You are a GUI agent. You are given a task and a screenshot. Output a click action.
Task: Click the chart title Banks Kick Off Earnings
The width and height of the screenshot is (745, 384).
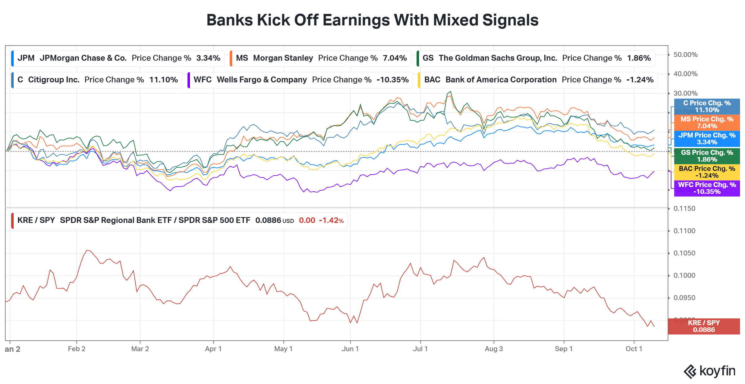(x=372, y=20)
